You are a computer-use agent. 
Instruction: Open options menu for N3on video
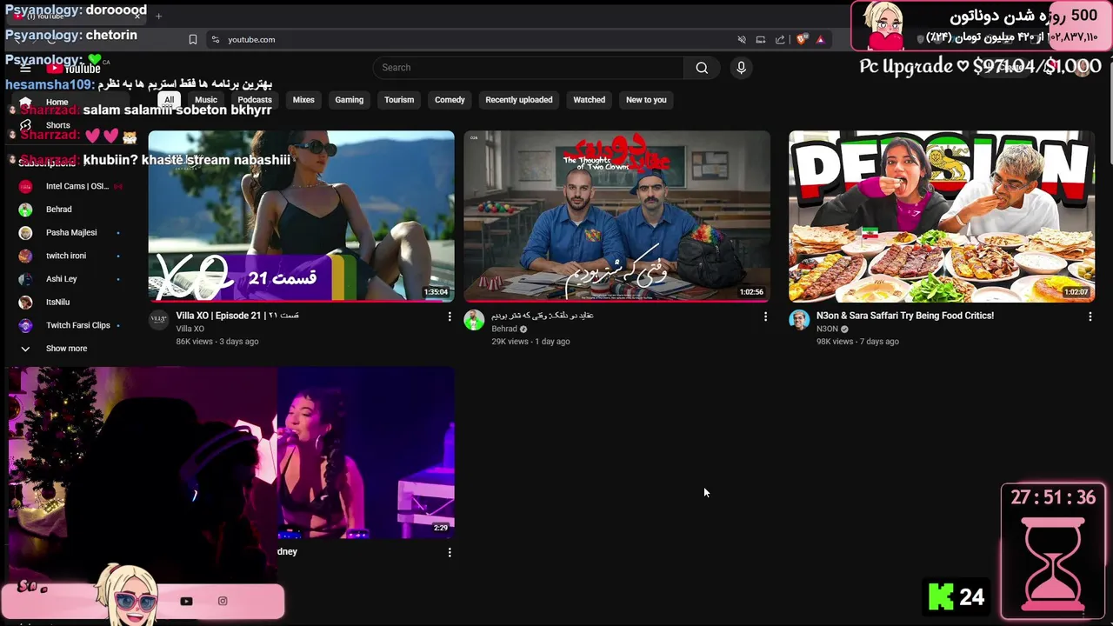tap(1090, 316)
